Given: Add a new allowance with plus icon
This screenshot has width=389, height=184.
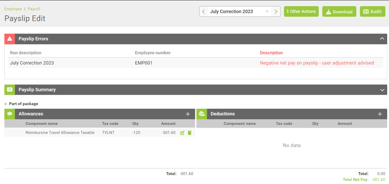Looking at the screenshot, I should [x=188, y=114].
